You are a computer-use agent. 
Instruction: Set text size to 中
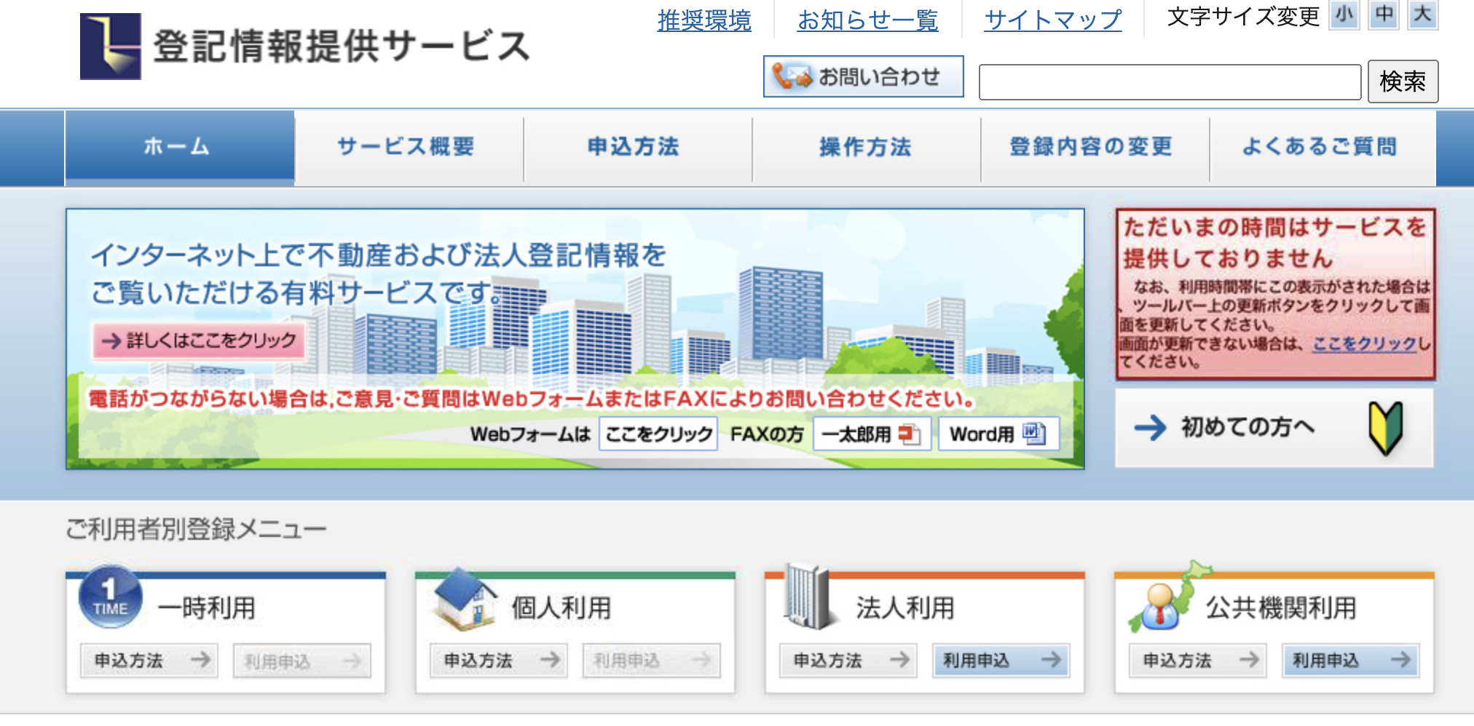(x=1383, y=15)
